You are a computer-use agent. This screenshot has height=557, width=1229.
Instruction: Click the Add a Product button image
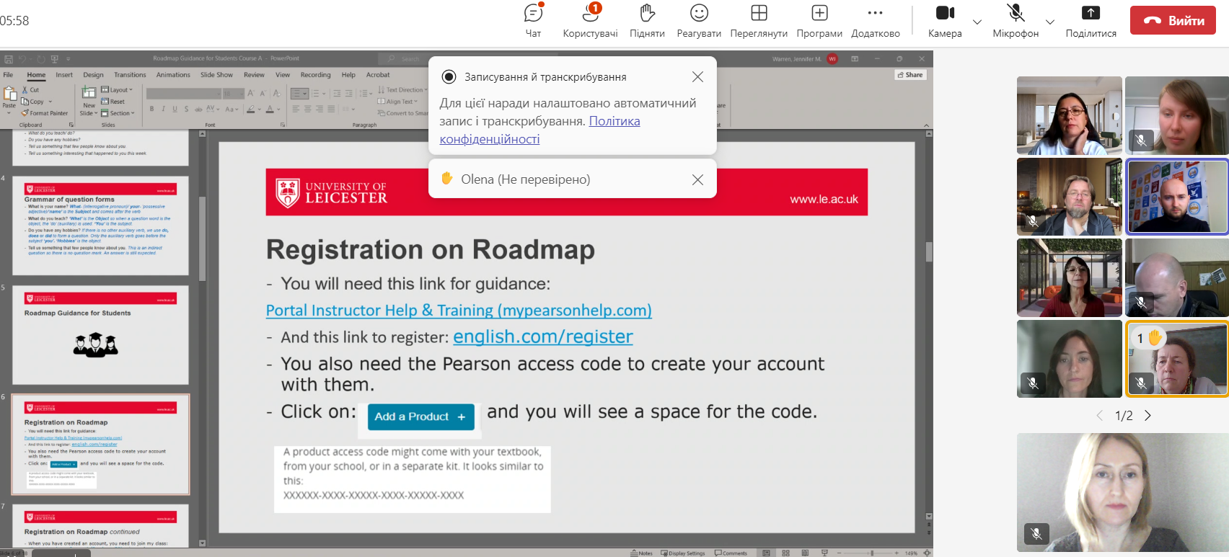(420, 416)
